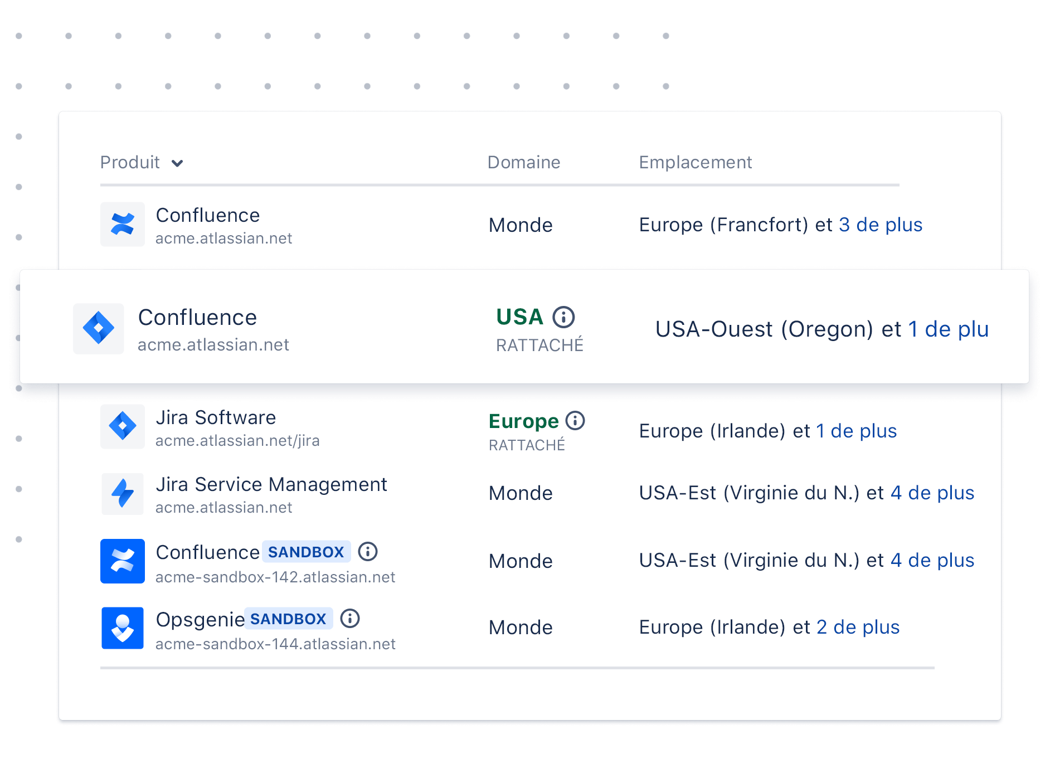Open "4 de plus" link for Jira Service Management

click(x=932, y=493)
